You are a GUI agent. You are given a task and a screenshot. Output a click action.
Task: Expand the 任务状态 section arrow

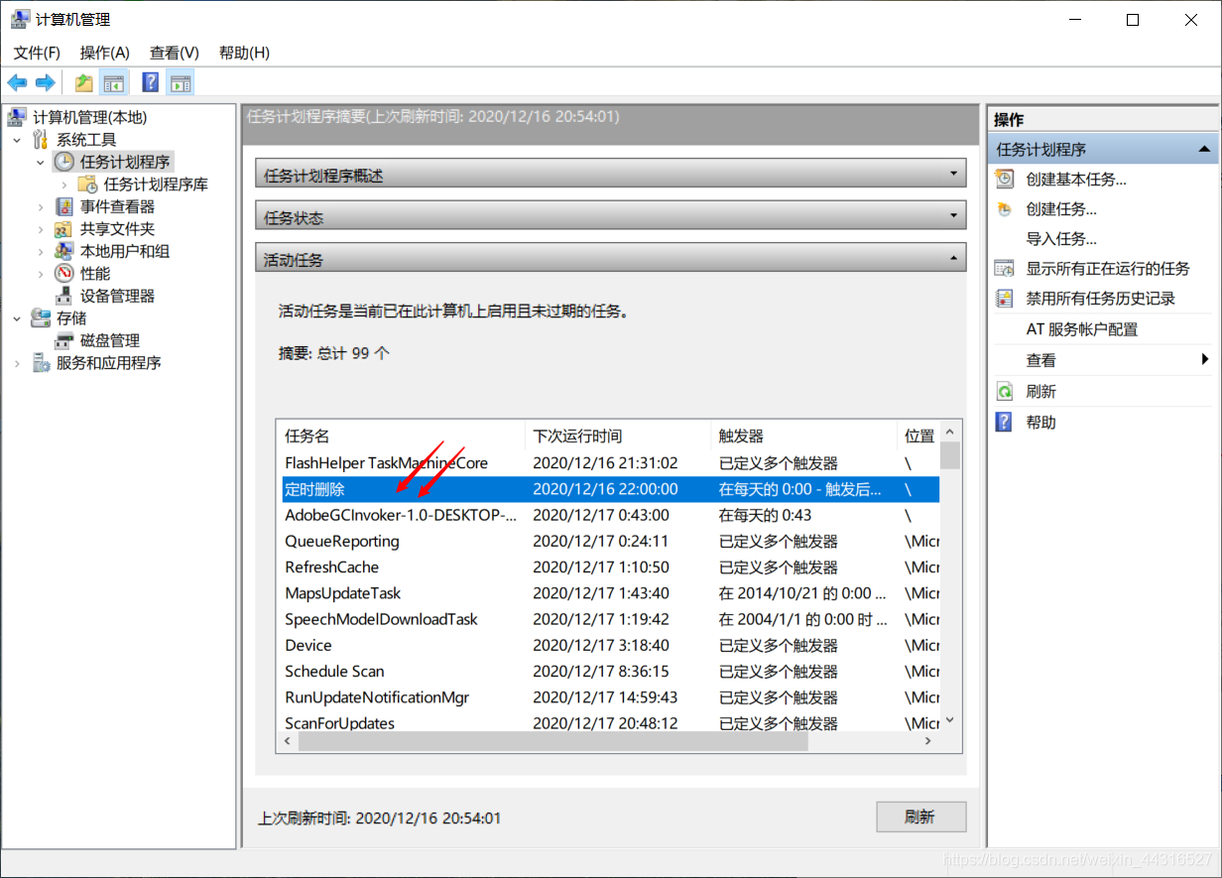click(x=954, y=216)
